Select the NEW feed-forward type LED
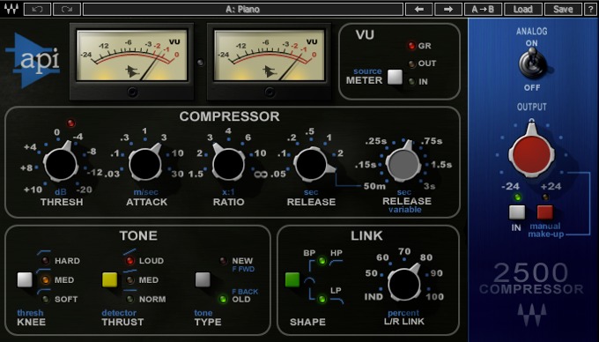This screenshot has height=342, width=599. pyautogui.click(x=223, y=261)
